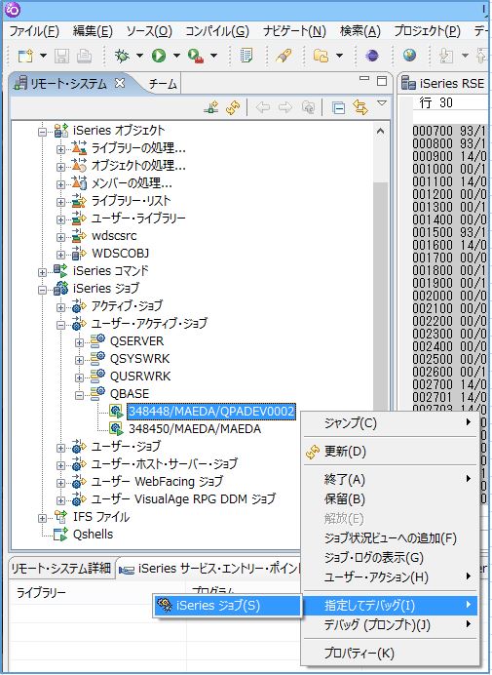This screenshot has width=492, height=675.
Task: Select the QUSRWRK subsystem
Action: (x=140, y=377)
